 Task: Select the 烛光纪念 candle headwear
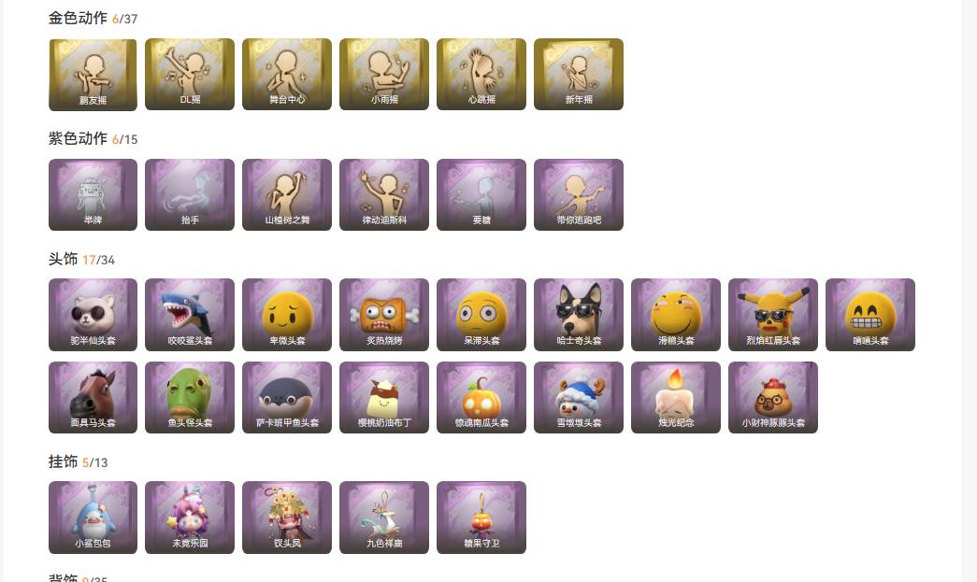point(676,397)
